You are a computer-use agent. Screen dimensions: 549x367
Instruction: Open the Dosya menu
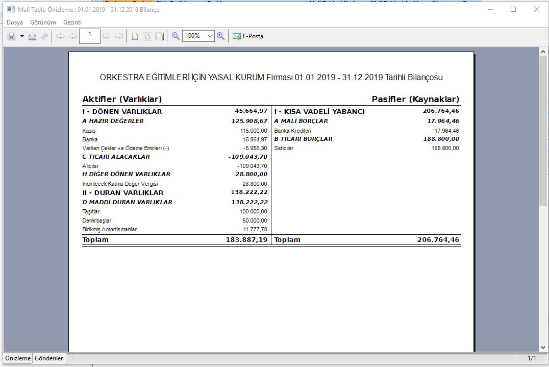tap(14, 22)
